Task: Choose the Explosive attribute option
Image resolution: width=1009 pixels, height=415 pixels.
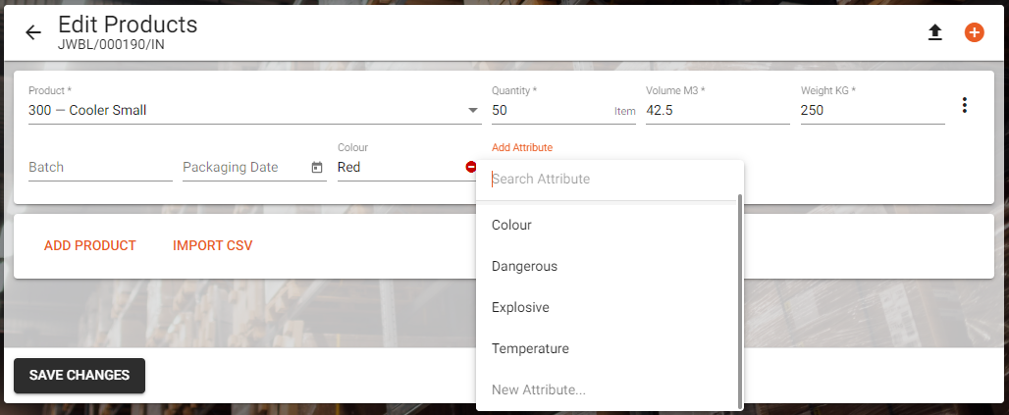Action: (609, 307)
